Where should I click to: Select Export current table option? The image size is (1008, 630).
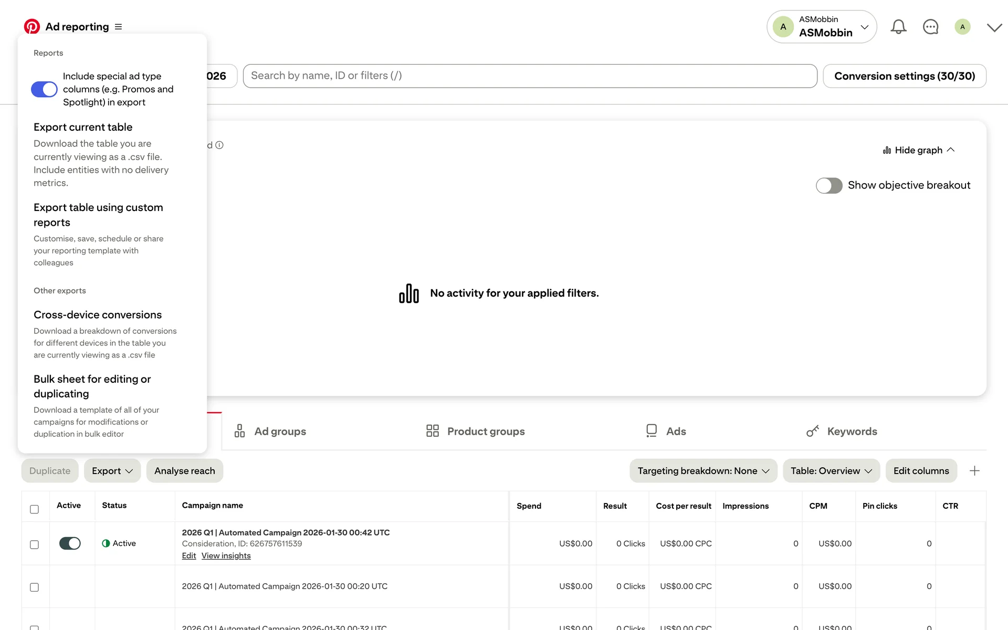tap(83, 127)
